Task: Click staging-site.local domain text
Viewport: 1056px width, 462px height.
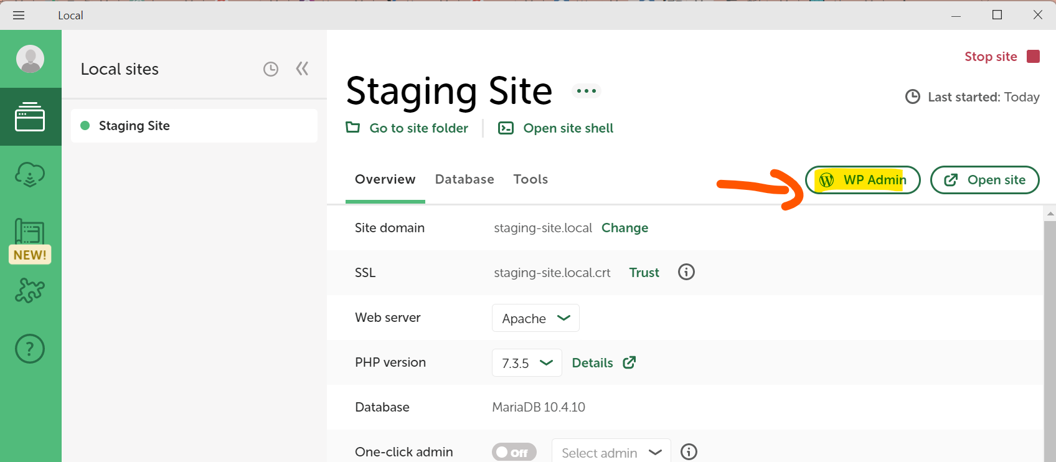Action: click(543, 228)
